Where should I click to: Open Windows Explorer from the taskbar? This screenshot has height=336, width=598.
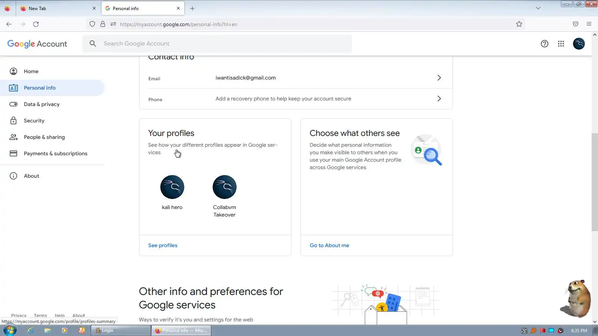pos(47,330)
